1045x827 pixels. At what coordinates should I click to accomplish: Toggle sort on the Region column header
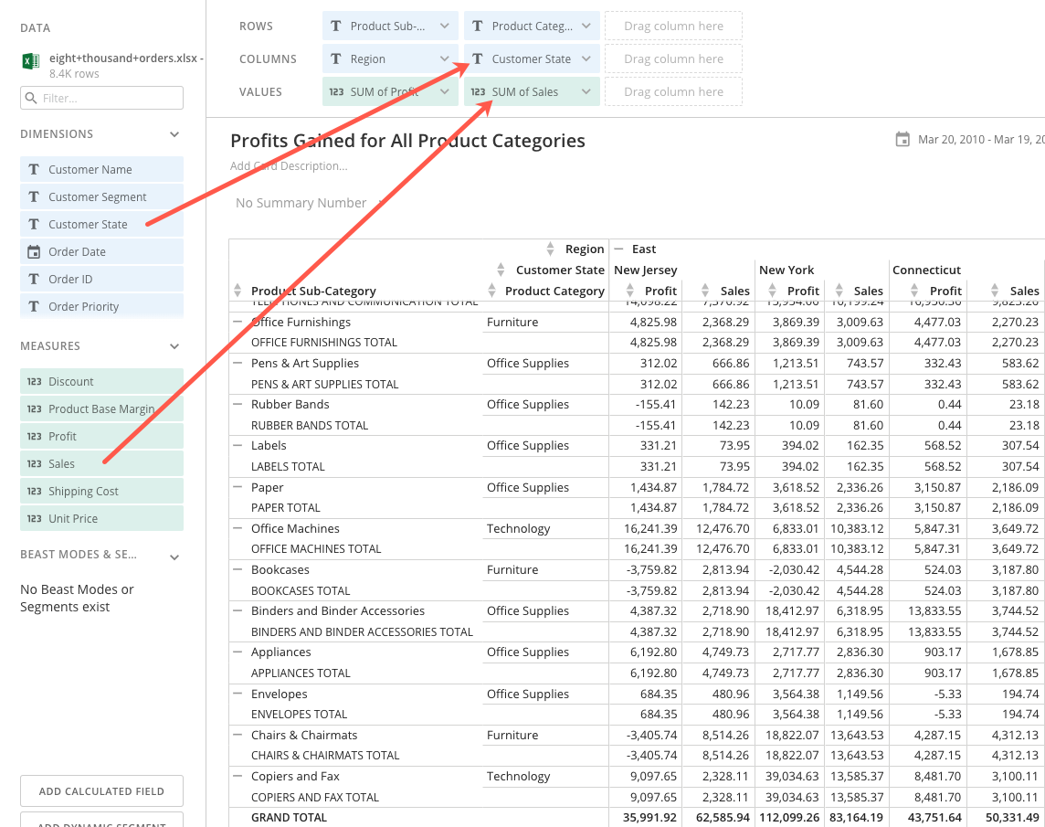550,249
